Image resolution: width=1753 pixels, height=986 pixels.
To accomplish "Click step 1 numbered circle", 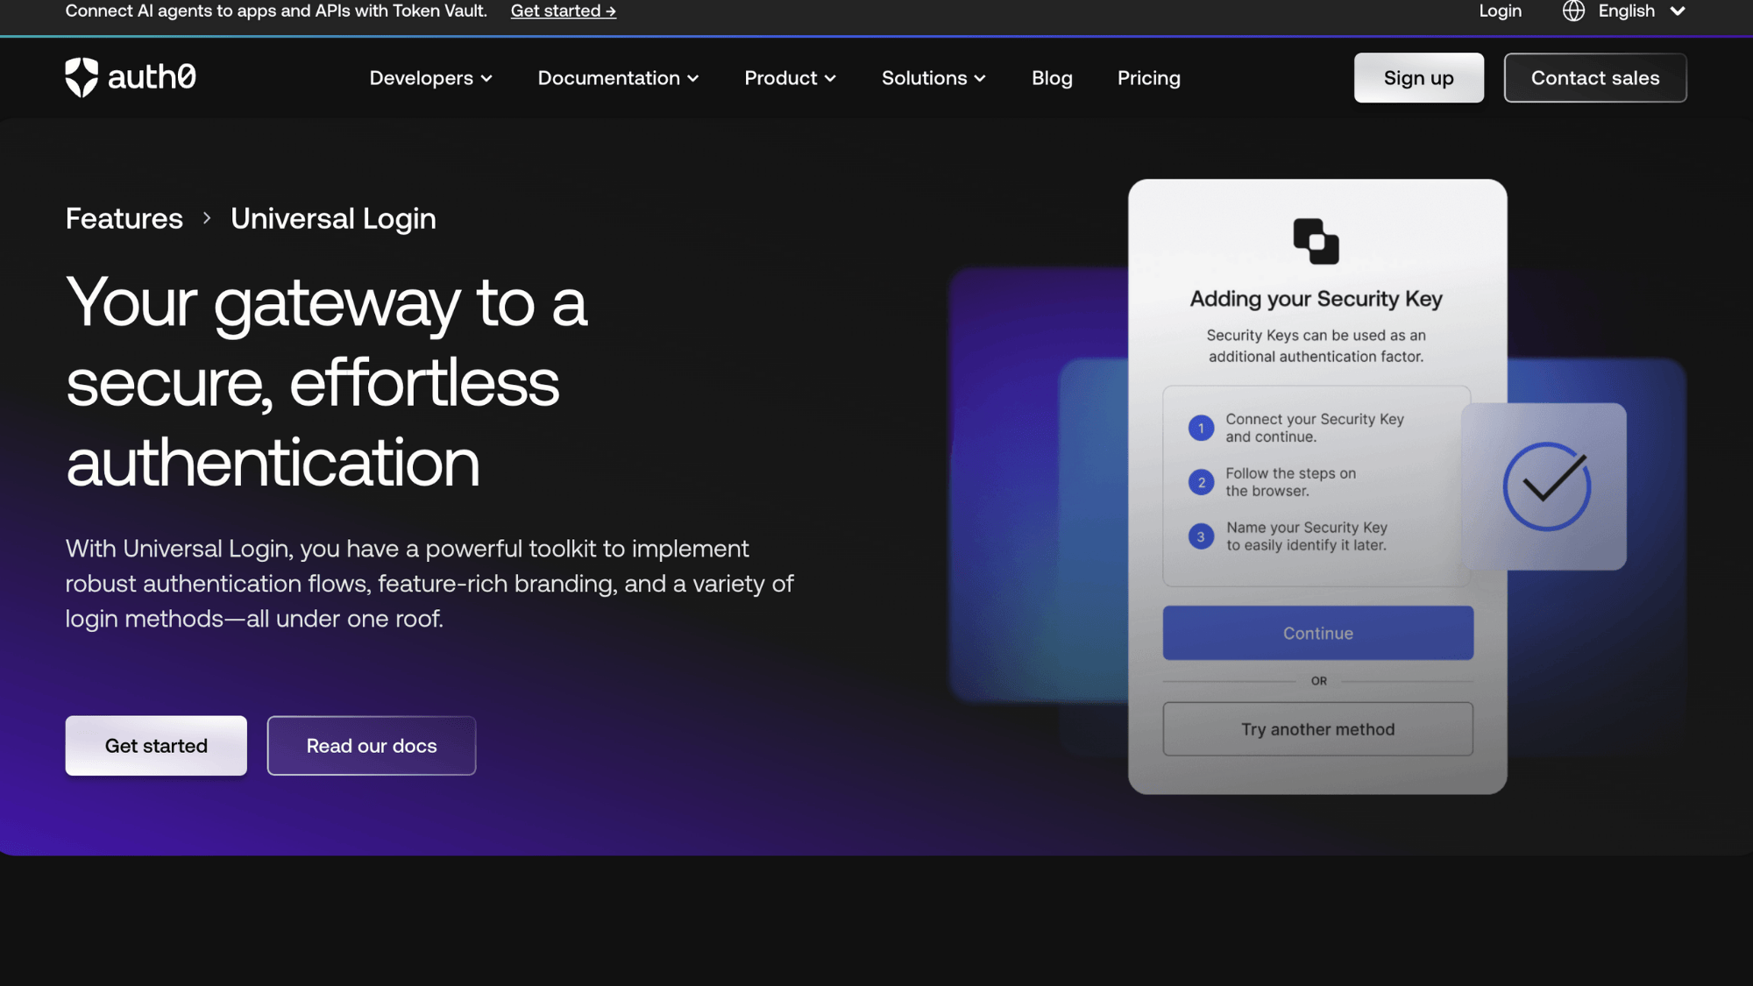I will tap(1201, 428).
